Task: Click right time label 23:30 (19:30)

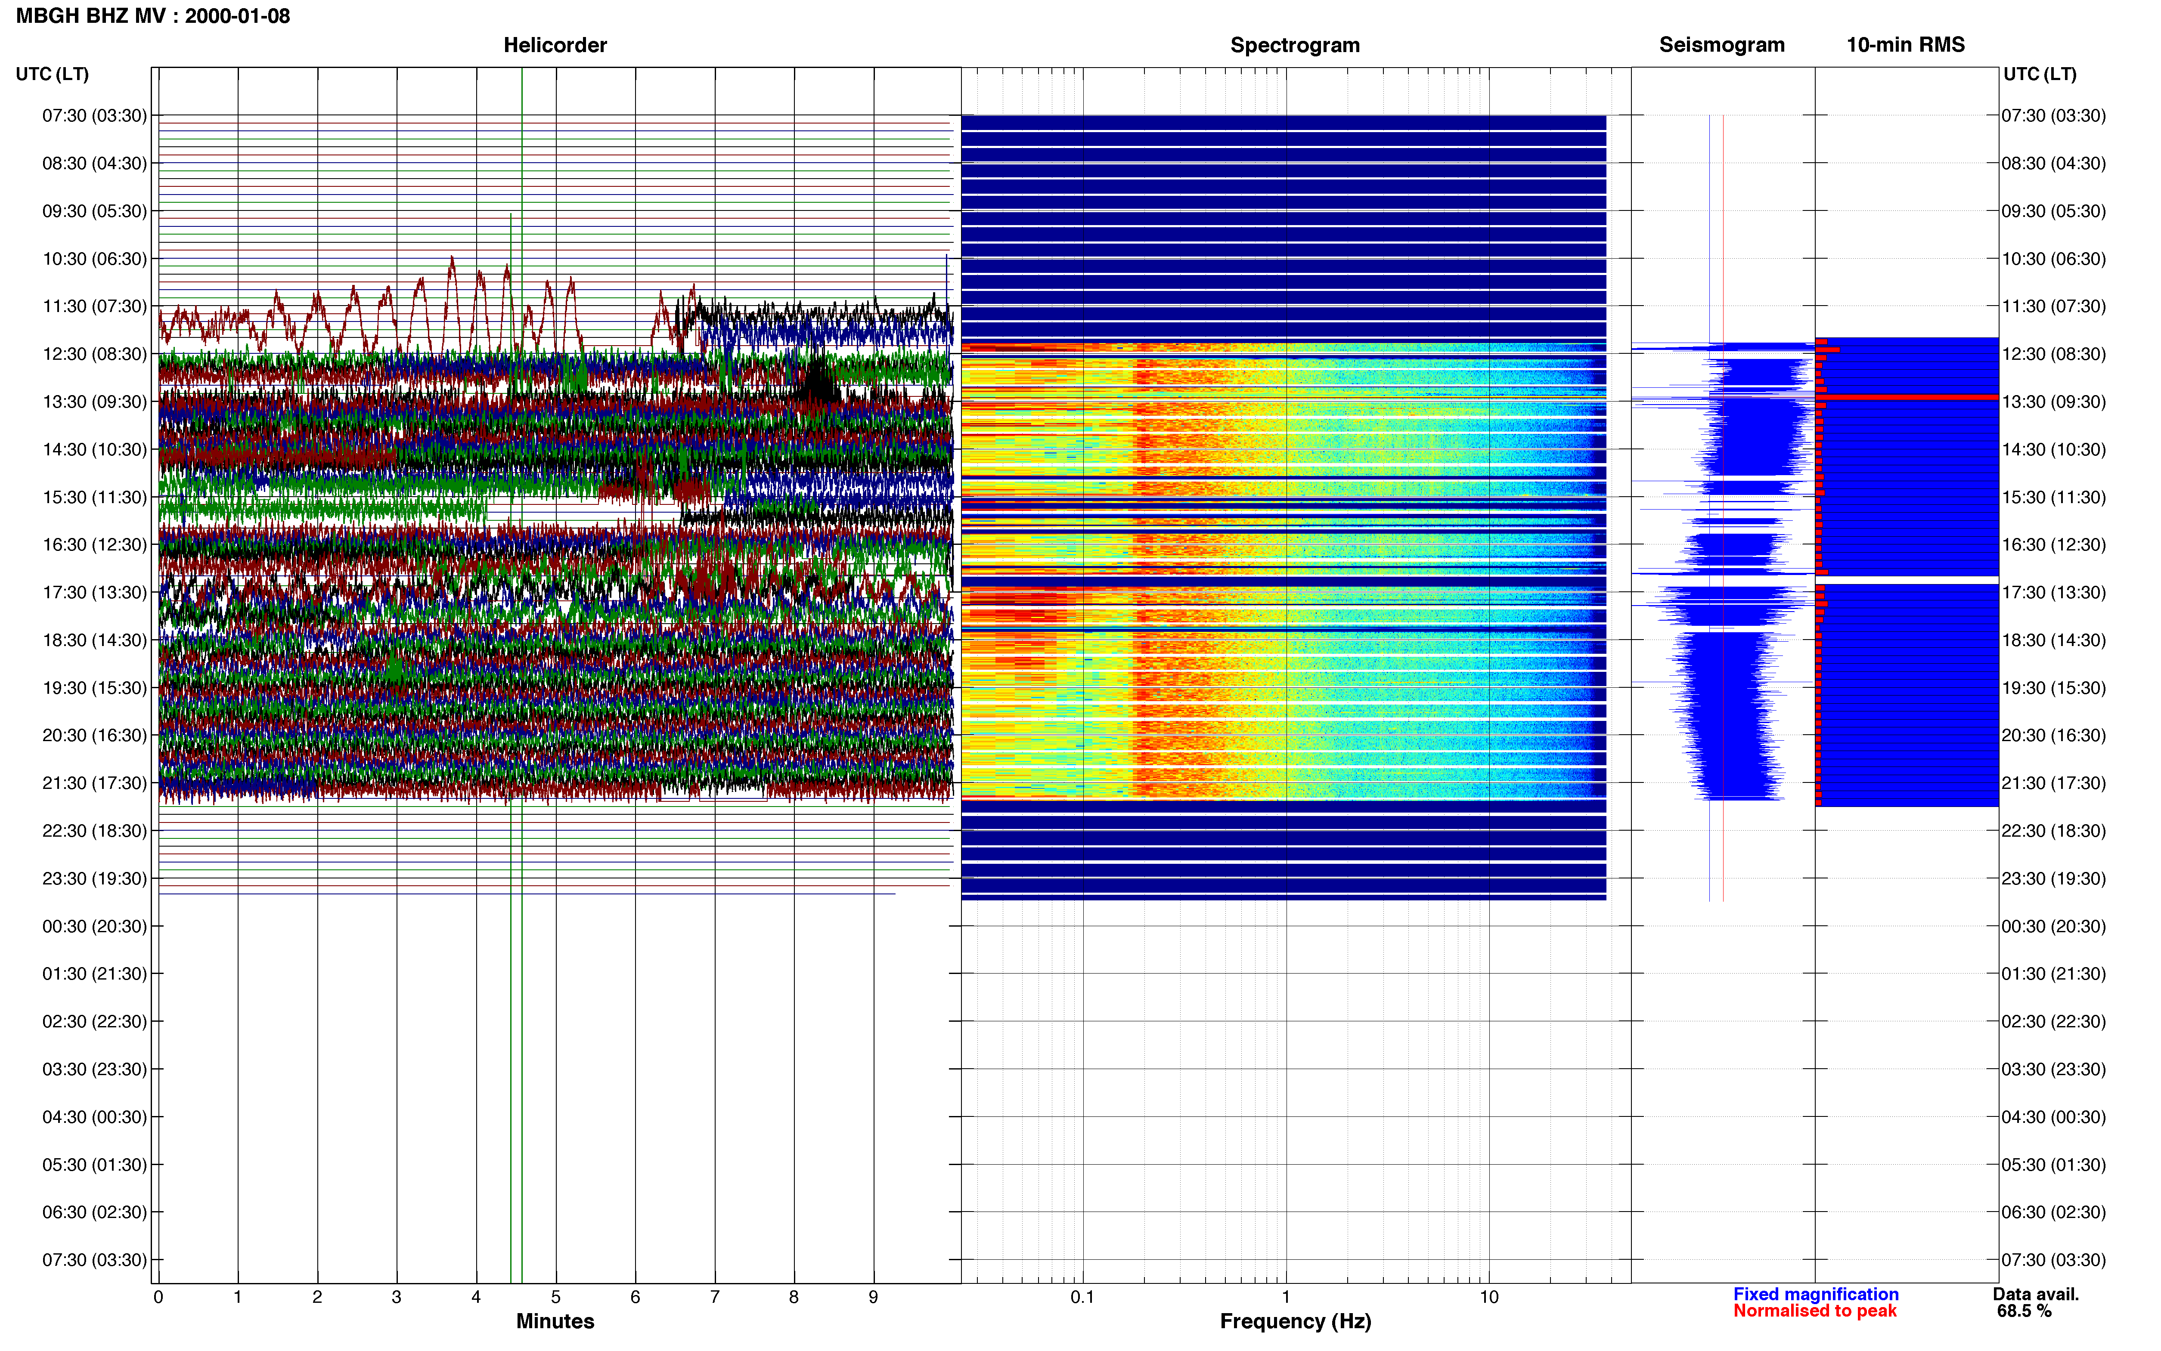Action: coord(2054,878)
